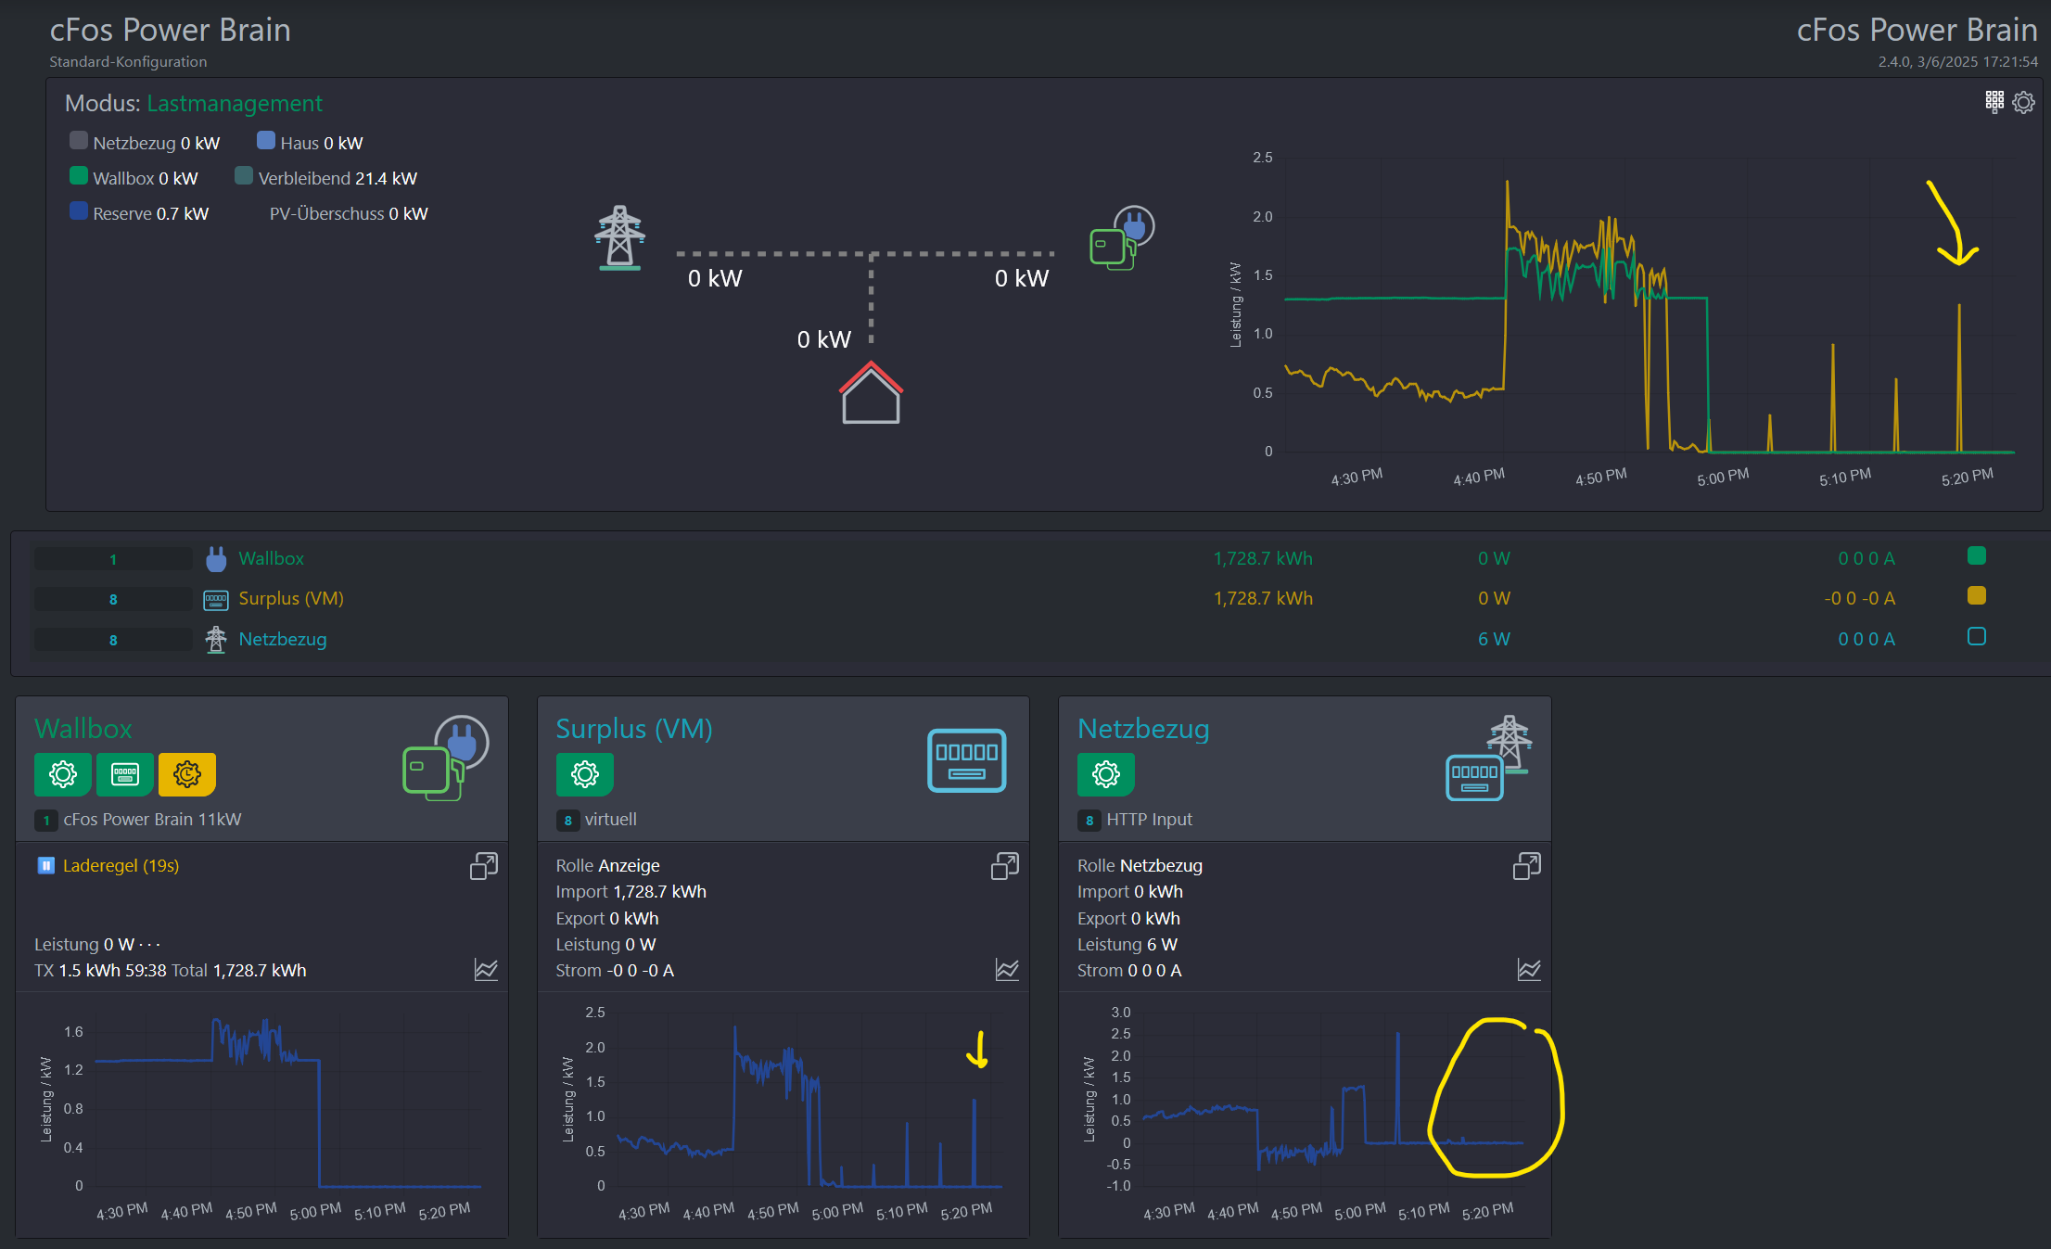Open Wallbox tile yellow charging rules gear
2051x1249 pixels.
point(187,774)
